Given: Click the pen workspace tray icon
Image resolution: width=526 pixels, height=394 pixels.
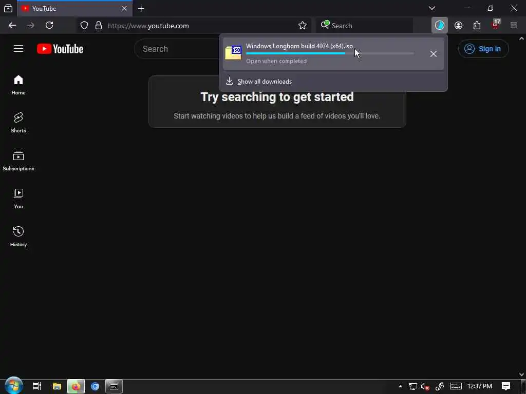Looking at the screenshot, I should [440, 386].
